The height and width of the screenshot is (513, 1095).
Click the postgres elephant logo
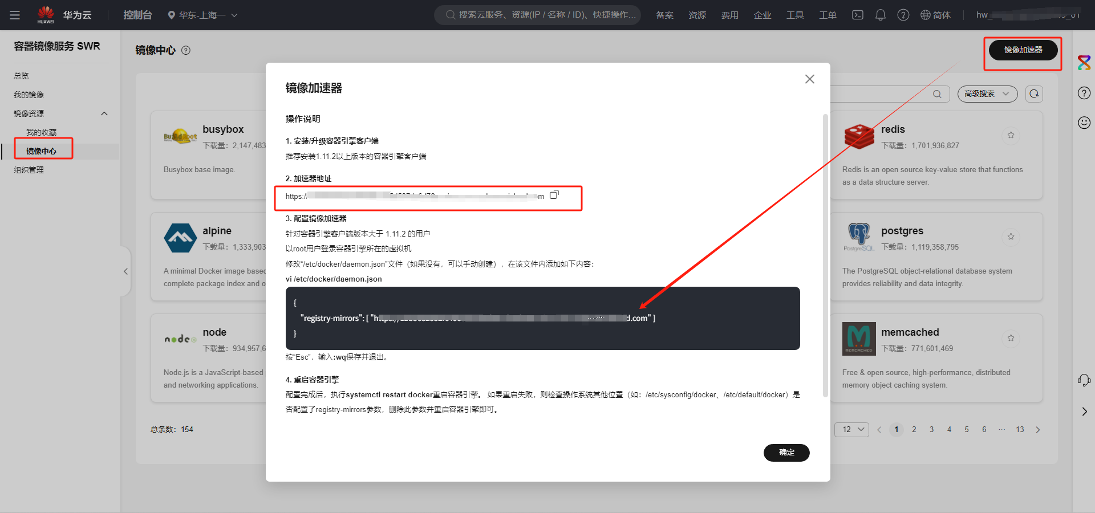pos(859,237)
